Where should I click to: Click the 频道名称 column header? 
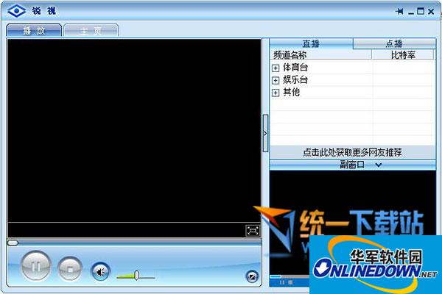pos(320,54)
